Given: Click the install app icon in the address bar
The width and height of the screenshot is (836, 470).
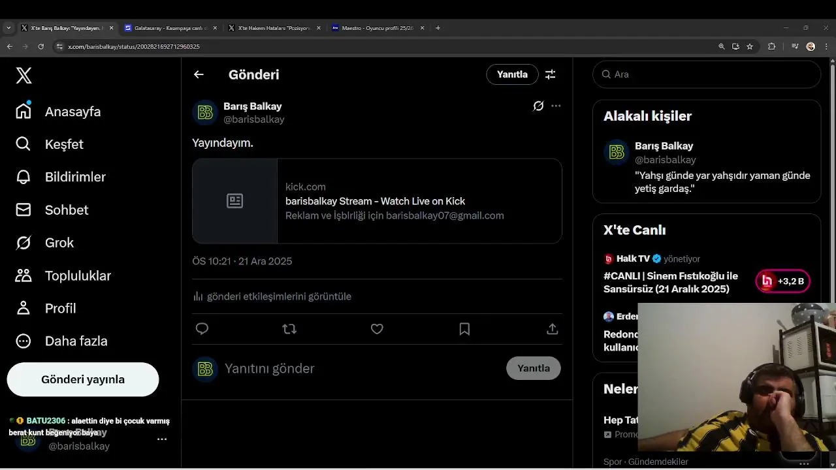Looking at the screenshot, I should click(x=735, y=46).
